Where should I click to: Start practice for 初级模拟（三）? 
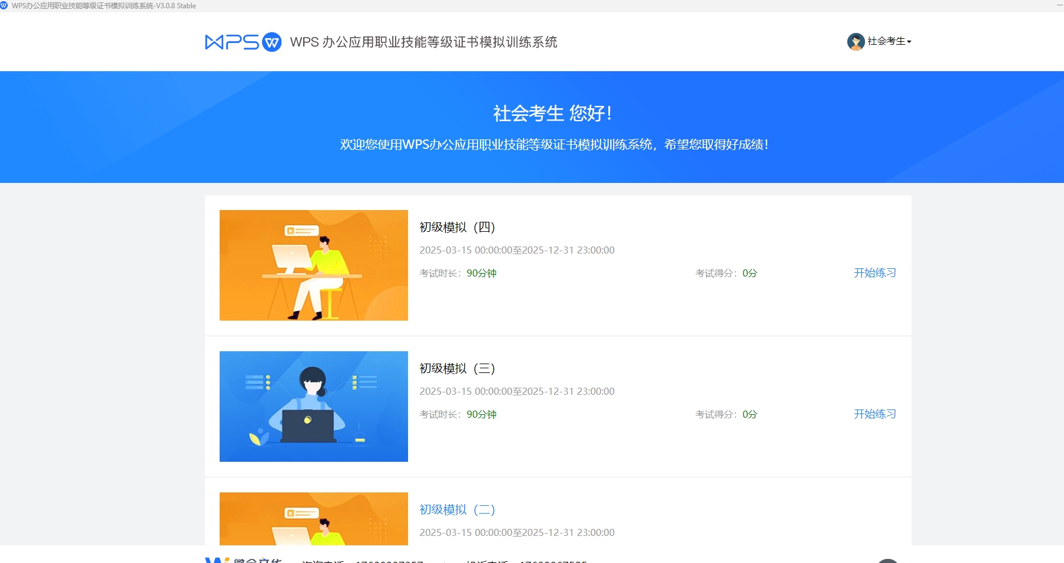point(875,414)
